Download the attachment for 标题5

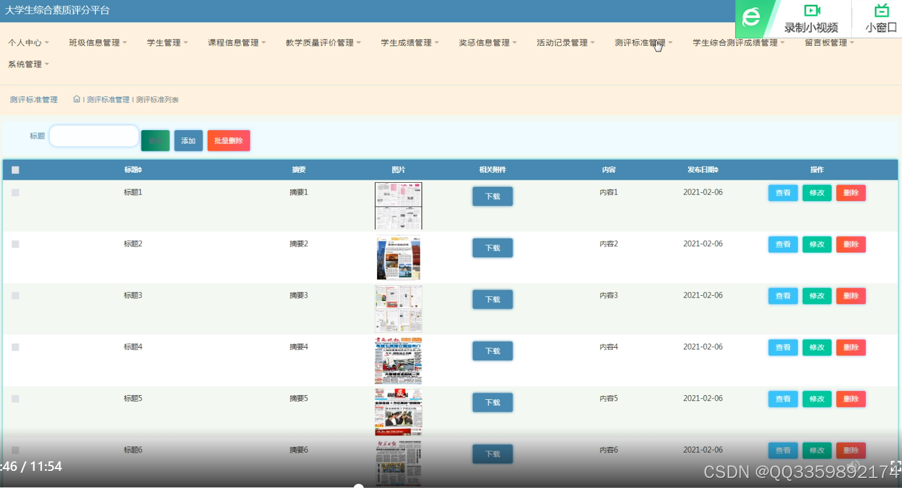click(x=492, y=402)
